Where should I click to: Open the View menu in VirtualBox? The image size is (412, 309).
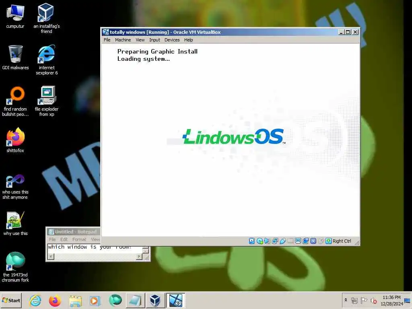click(140, 40)
